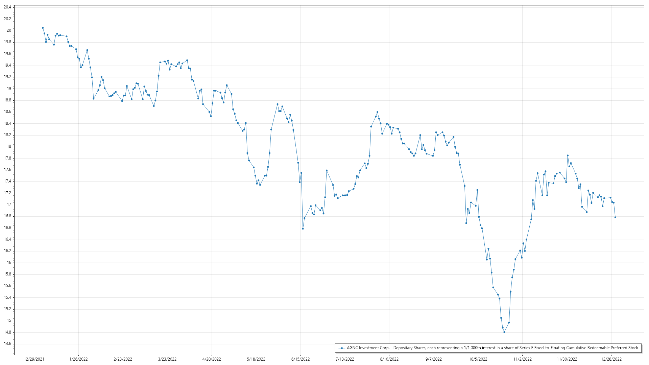
Task: Click the 14.6 y-axis value label
Action: click(7, 344)
